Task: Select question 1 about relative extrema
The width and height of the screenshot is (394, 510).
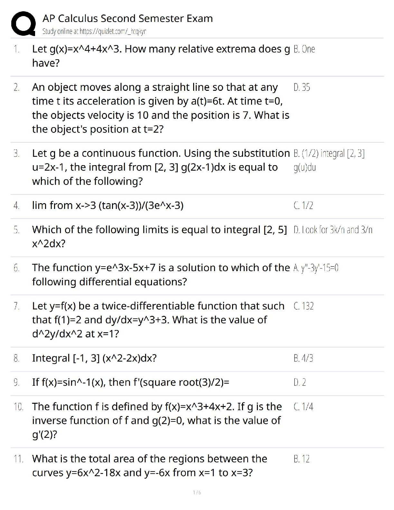Action: click(161, 56)
